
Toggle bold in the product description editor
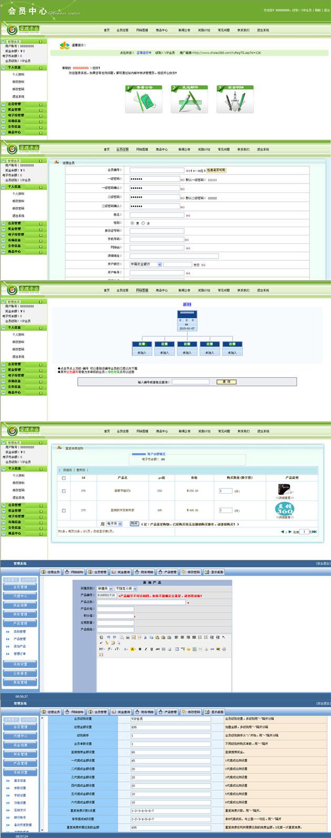click(140, 649)
